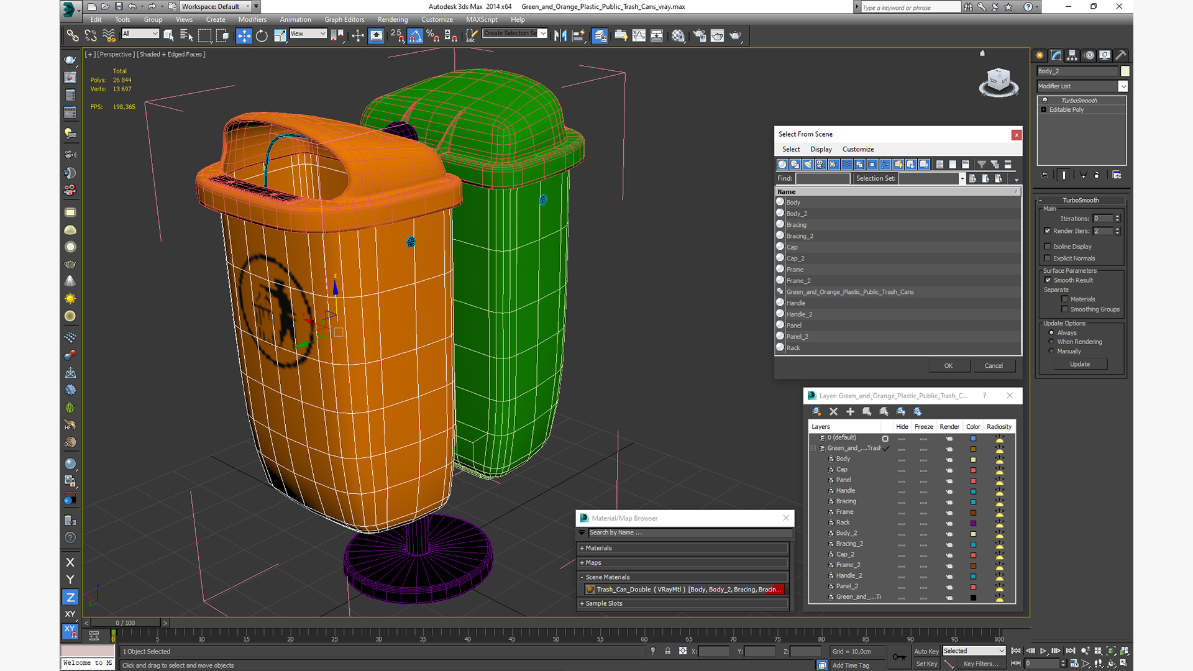This screenshot has width=1193, height=671.
Task: Enable the Isoline Display checkbox
Action: (1048, 247)
